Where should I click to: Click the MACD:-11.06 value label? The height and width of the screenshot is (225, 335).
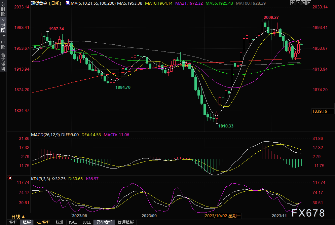pyautogui.click(x=116, y=135)
